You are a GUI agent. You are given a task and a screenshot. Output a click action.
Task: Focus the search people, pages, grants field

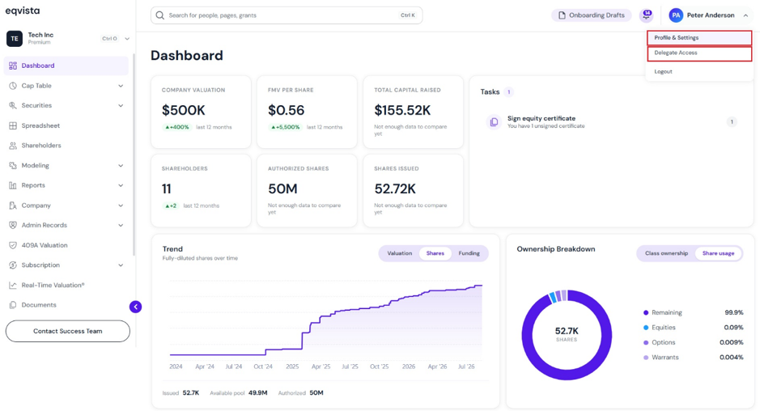point(287,15)
